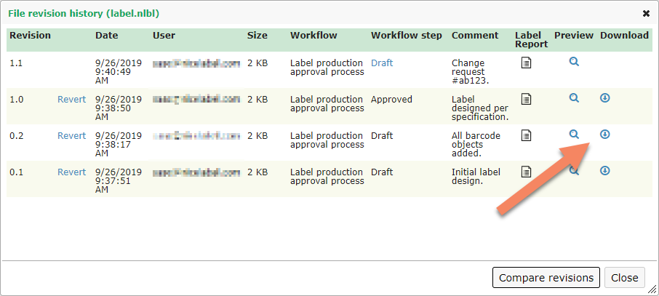Revert to revision 0.2
Image resolution: width=659 pixels, height=296 pixels.
(71, 136)
